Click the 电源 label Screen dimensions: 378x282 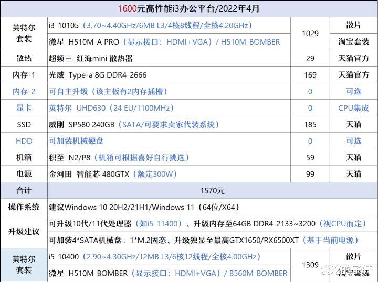pyautogui.click(x=24, y=174)
